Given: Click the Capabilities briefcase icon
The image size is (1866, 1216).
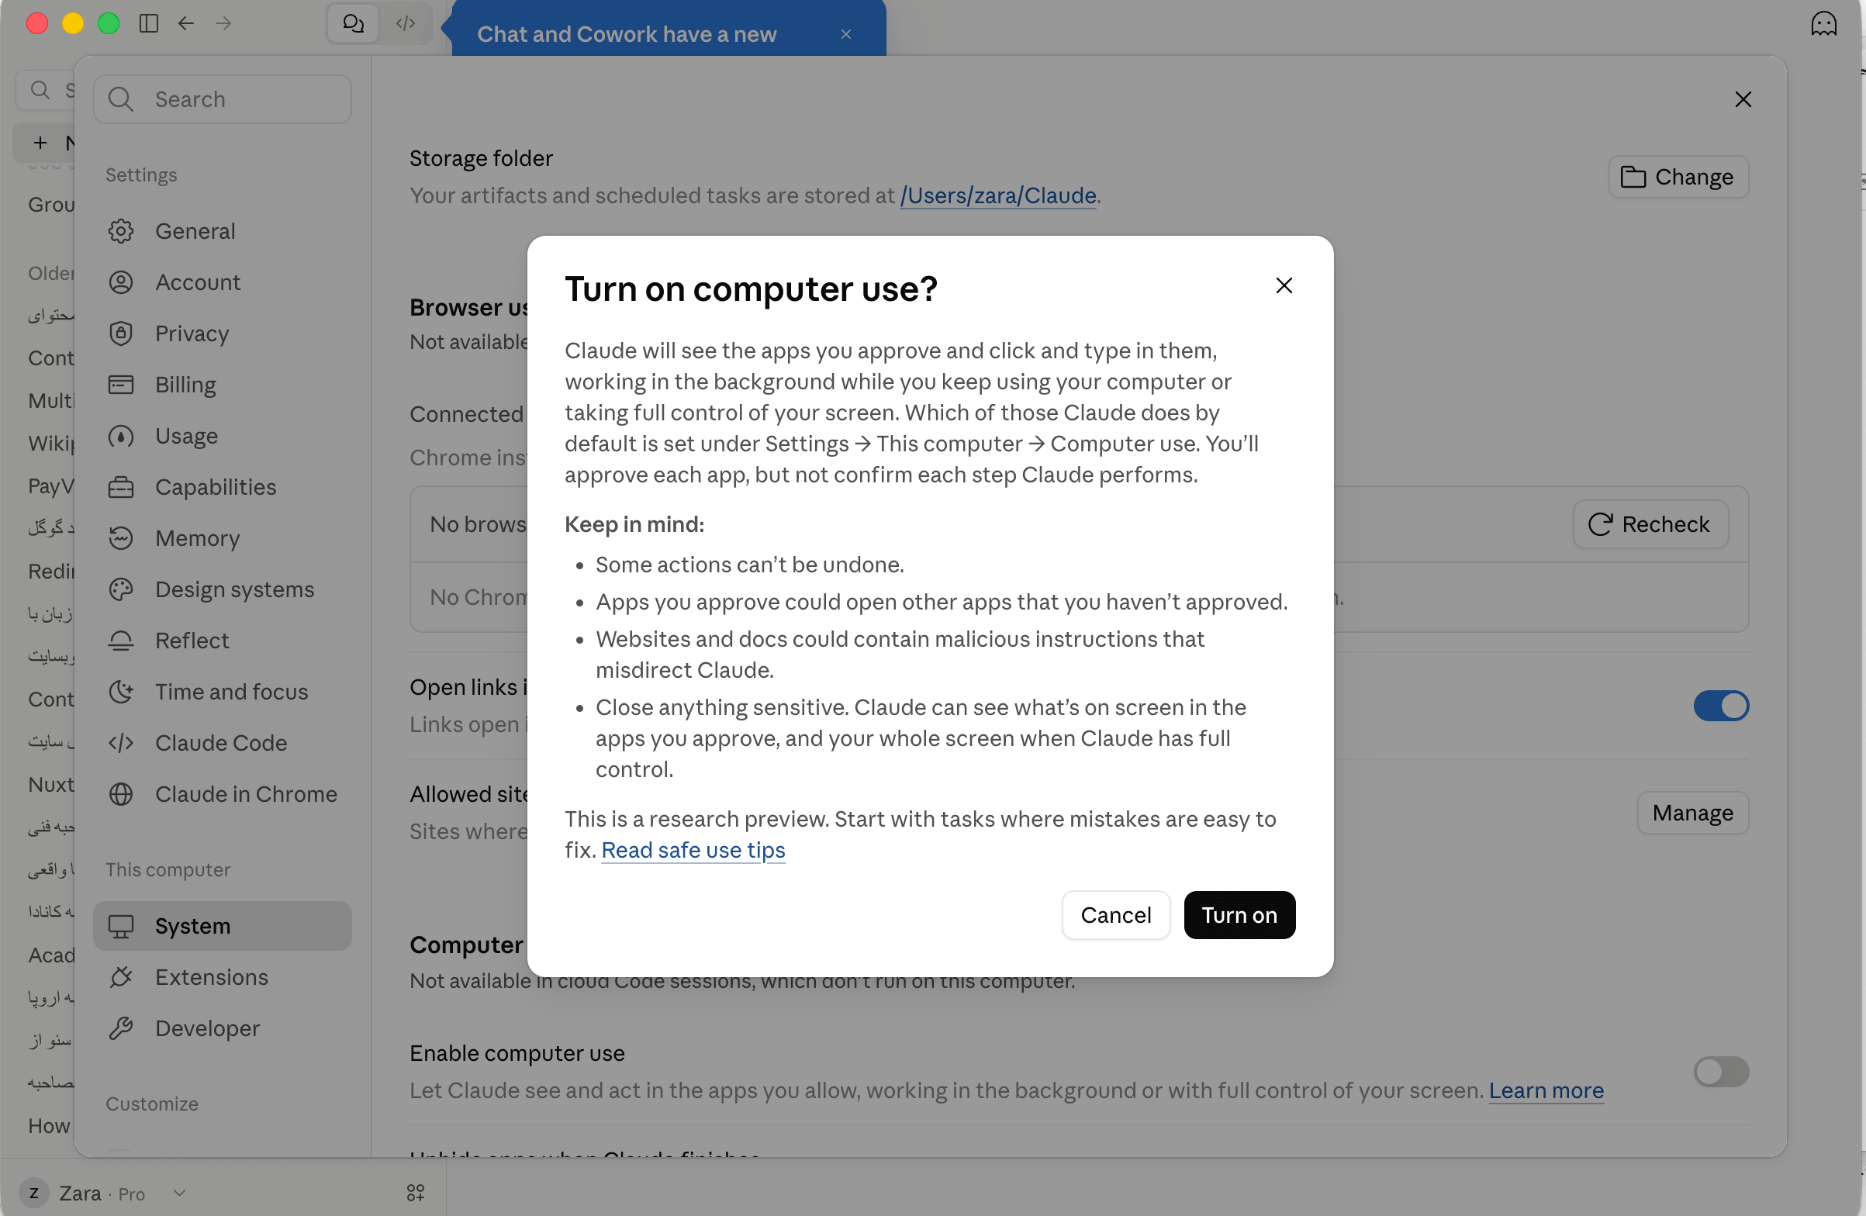Looking at the screenshot, I should tap(121, 487).
